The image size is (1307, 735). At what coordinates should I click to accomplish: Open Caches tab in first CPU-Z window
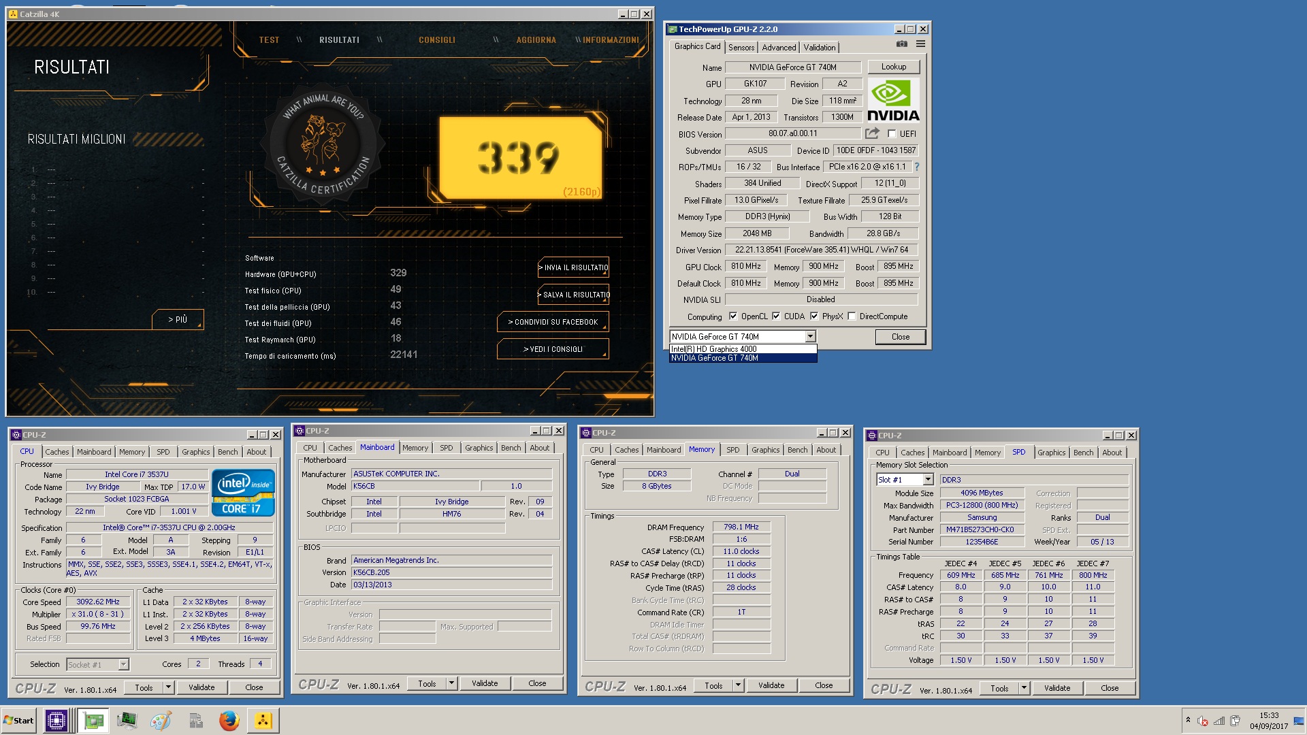[x=57, y=452]
